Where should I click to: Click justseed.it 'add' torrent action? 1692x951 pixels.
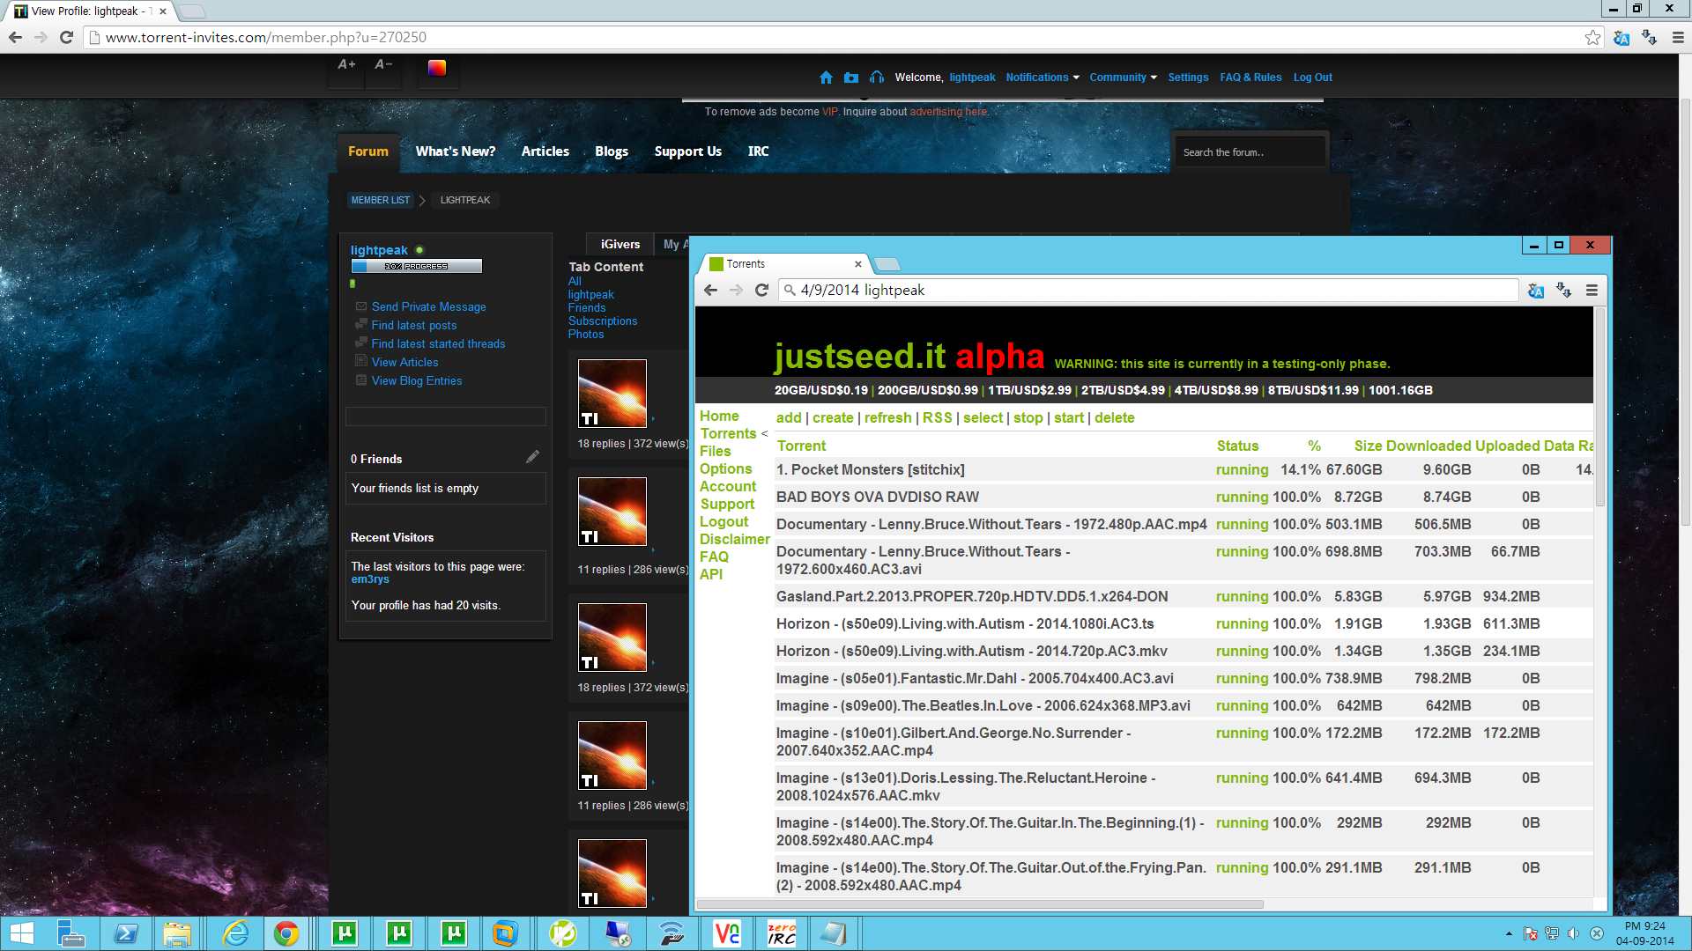click(x=789, y=417)
